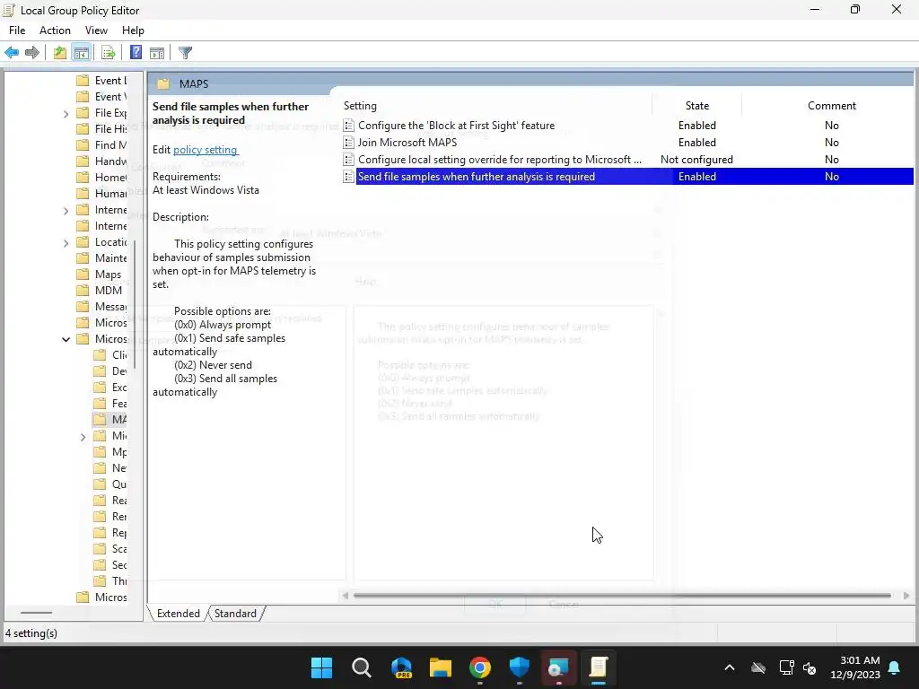Expand the Locatio tree node
This screenshot has height=689, width=919.
[x=66, y=242]
